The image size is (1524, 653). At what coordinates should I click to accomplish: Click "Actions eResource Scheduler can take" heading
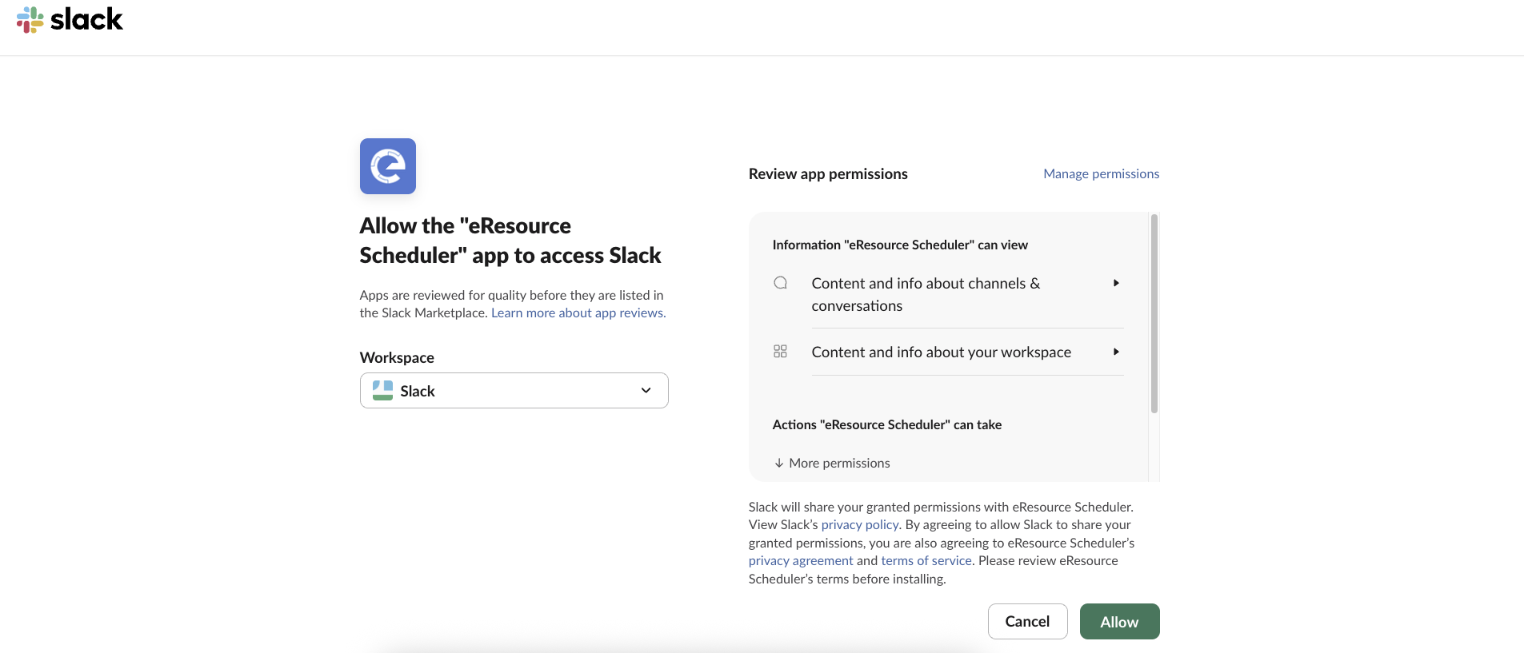[x=887, y=424]
